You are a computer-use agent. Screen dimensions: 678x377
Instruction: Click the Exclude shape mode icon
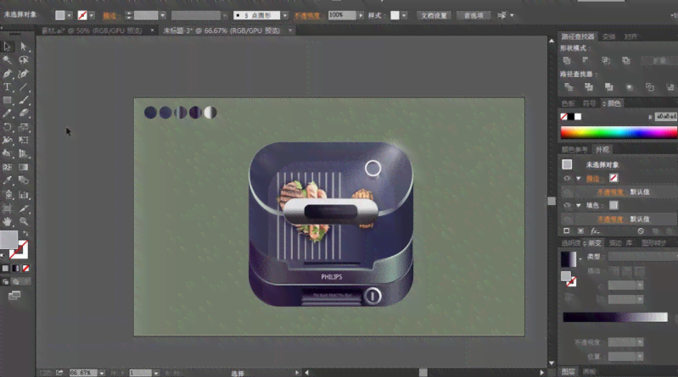pos(625,60)
